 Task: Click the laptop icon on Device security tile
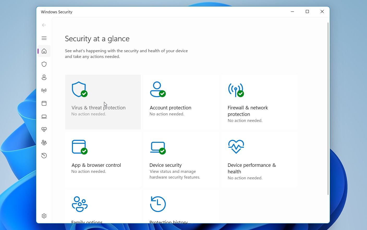[158, 148]
